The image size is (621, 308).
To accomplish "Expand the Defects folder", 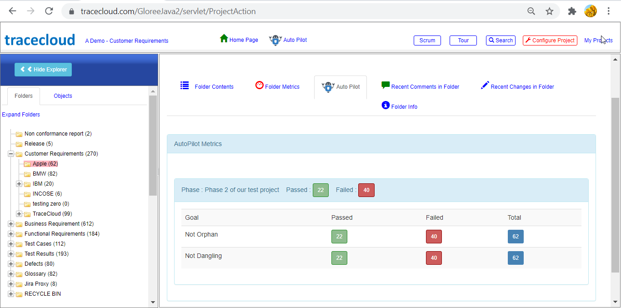I will pos(11,264).
